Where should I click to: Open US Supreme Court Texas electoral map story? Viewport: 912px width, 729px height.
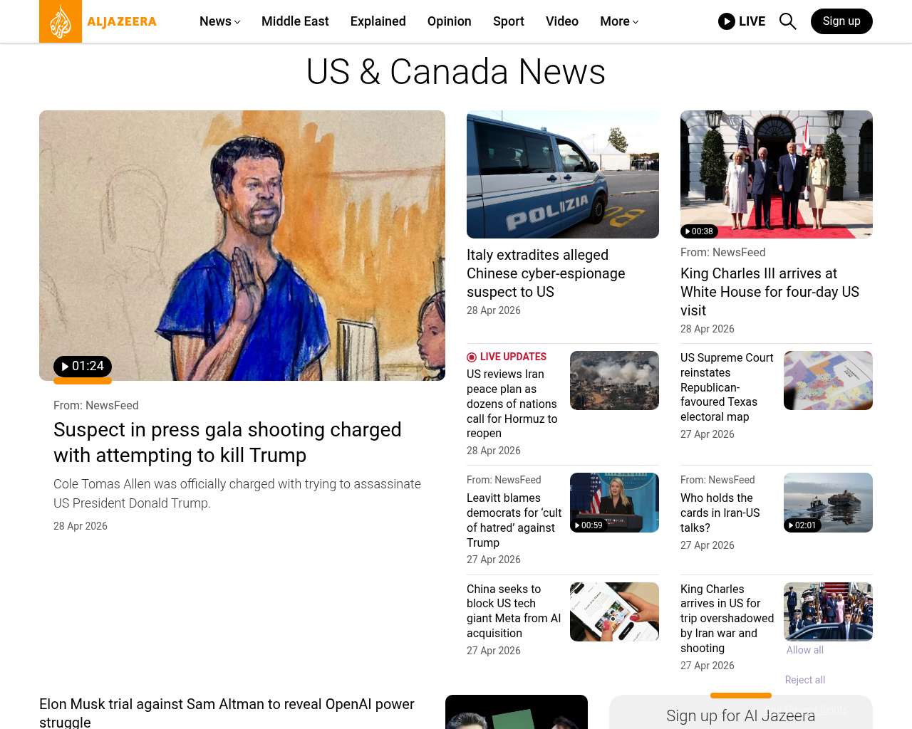tap(727, 387)
